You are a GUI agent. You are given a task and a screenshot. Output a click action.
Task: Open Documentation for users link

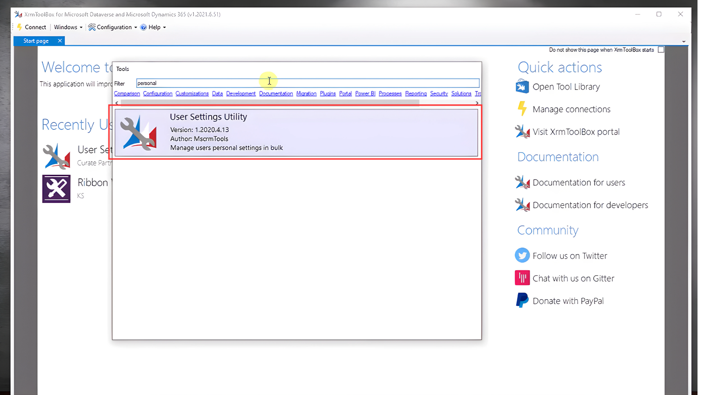pos(579,182)
